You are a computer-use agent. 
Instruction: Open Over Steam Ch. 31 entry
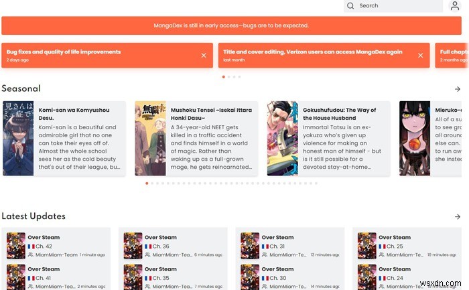coord(290,246)
